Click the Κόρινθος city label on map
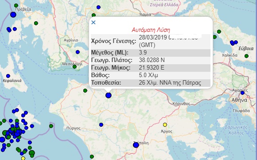Viewport: 257px width, 160px height. (181, 104)
